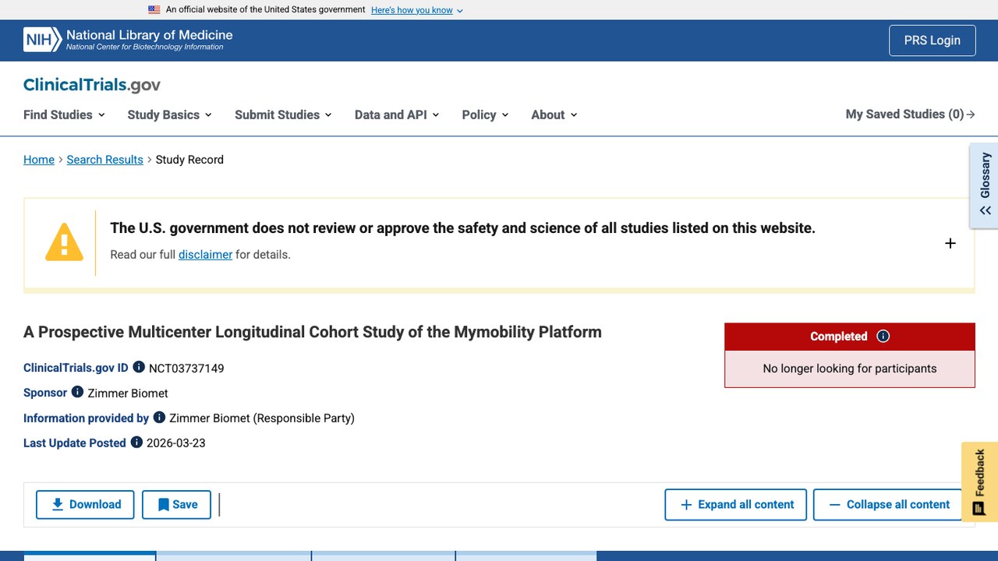Open the Data and API menu
The height and width of the screenshot is (561, 998).
pos(397,115)
